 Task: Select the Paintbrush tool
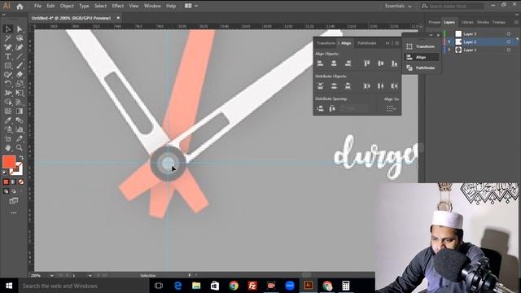(x=20, y=65)
